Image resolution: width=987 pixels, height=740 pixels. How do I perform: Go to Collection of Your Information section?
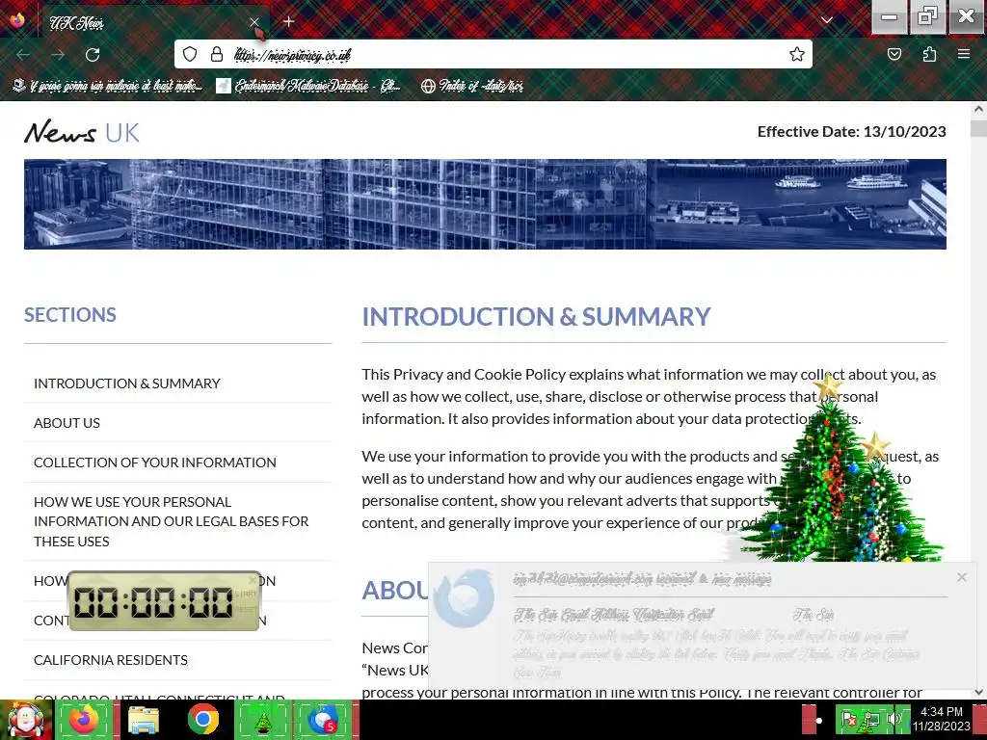coord(155,462)
